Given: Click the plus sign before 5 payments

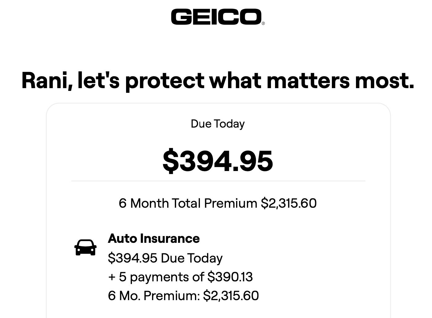Looking at the screenshot, I should pyautogui.click(x=112, y=277).
